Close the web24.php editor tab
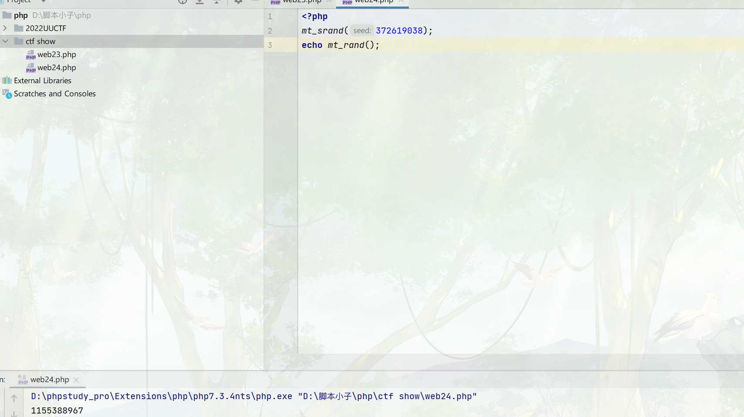 click(x=401, y=1)
